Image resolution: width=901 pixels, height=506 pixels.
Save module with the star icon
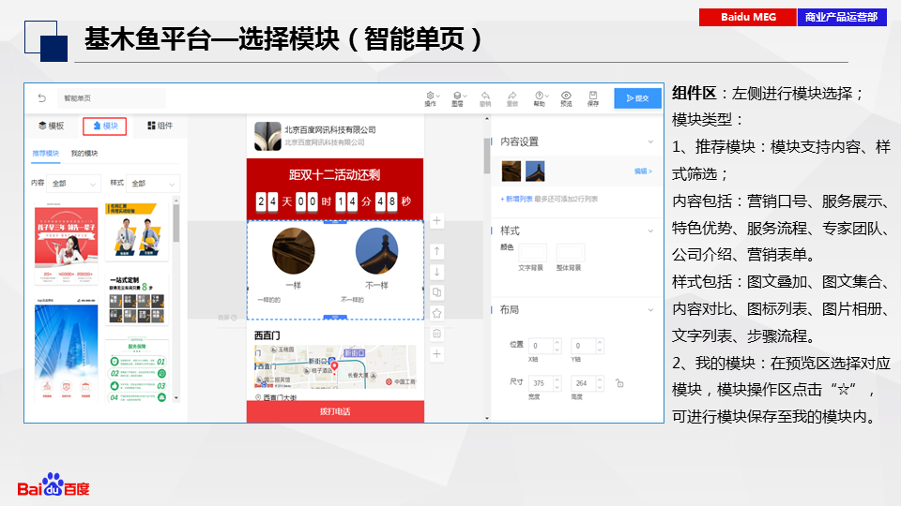pyautogui.click(x=436, y=313)
